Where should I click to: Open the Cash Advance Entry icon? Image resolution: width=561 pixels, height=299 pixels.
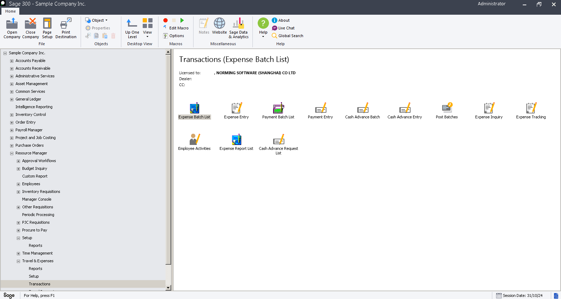point(405,108)
